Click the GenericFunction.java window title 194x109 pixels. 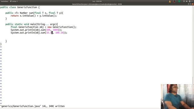click(97, 4)
